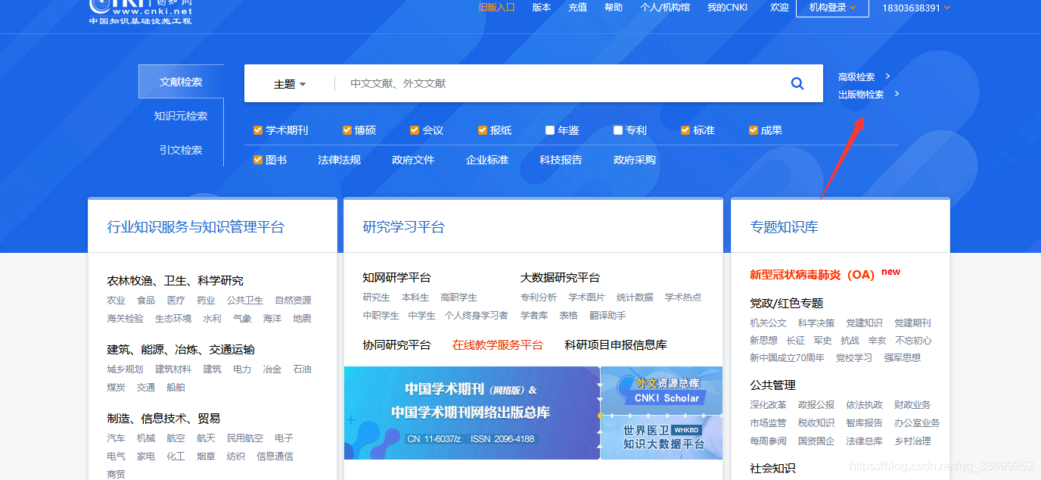Switch to 引文检索 tab
The width and height of the screenshot is (1041, 480).
coord(181,150)
